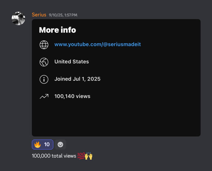This screenshot has height=171, width=212.
Task: Open Serius's profile avatar picture
Action: [18, 19]
